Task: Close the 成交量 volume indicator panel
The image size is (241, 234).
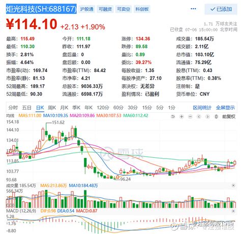Action: coord(233,185)
